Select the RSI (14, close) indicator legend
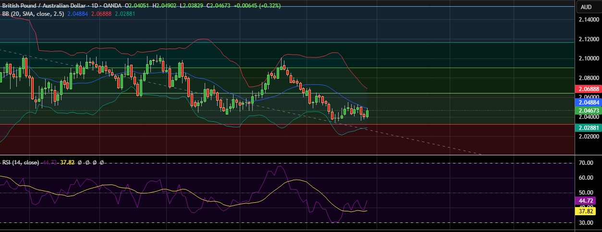Screen dimensions: 602x232 coord(21,162)
